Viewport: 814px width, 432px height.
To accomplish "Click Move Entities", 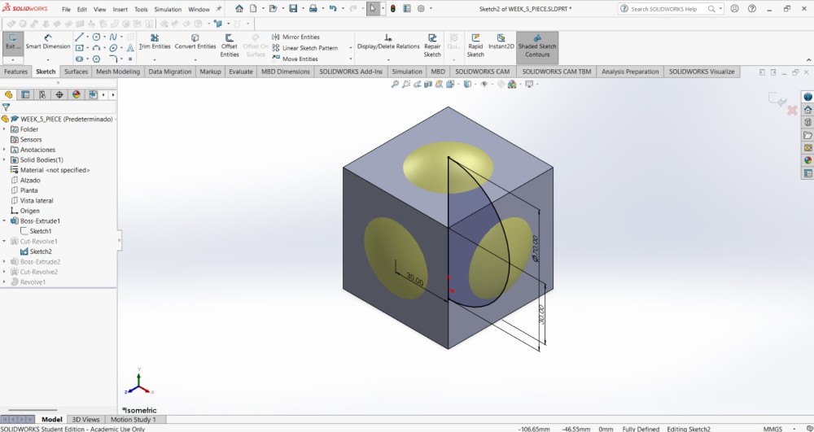I will (295, 59).
